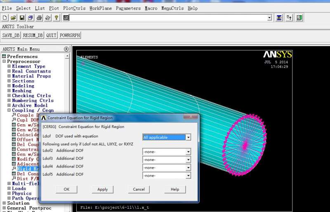Expand the Loads node
The image size is (330, 212).
tap(9, 188)
